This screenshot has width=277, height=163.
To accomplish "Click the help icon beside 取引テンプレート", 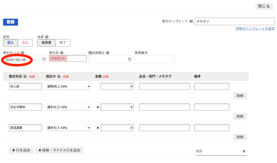I will pyautogui.click(x=191, y=21).
